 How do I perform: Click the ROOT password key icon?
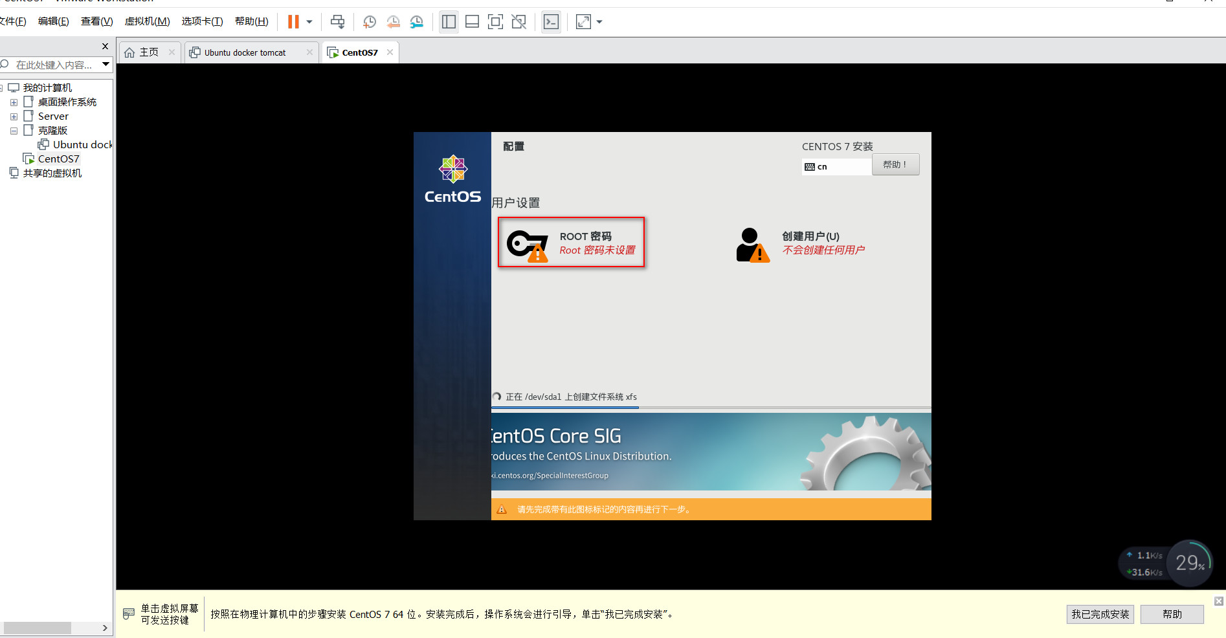tap(527, 245)
